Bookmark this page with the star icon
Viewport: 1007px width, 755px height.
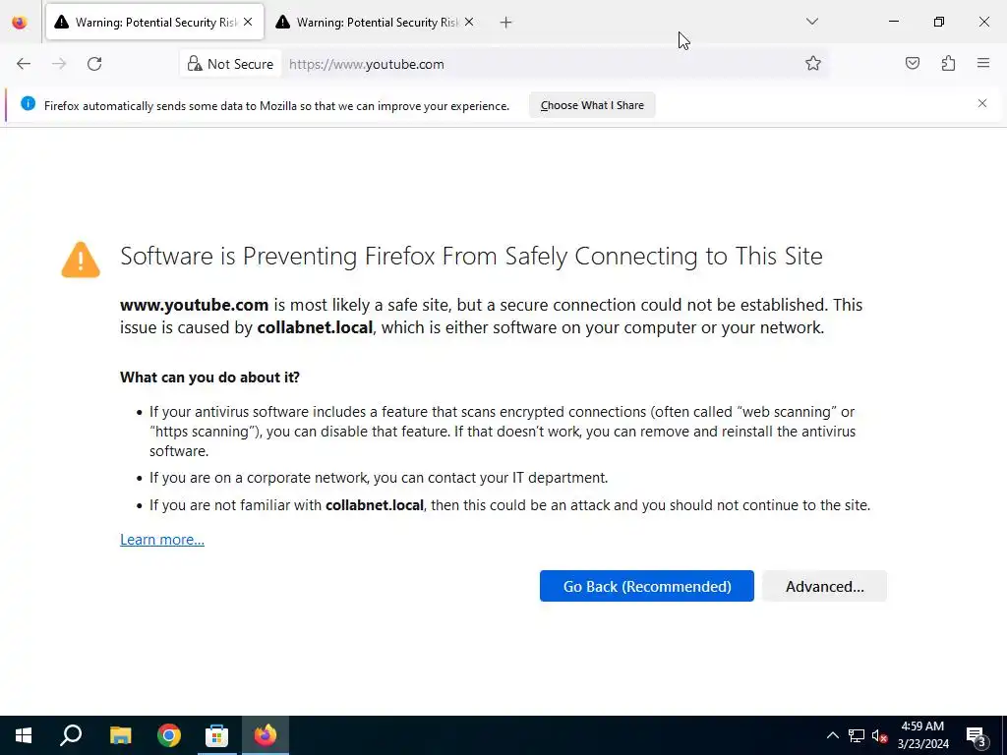pos(813,64)
